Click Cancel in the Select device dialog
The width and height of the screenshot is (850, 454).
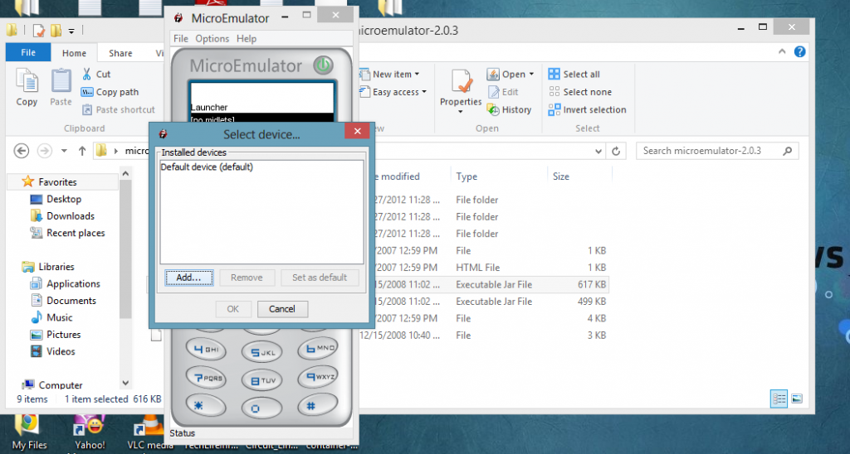coord(282,309)
